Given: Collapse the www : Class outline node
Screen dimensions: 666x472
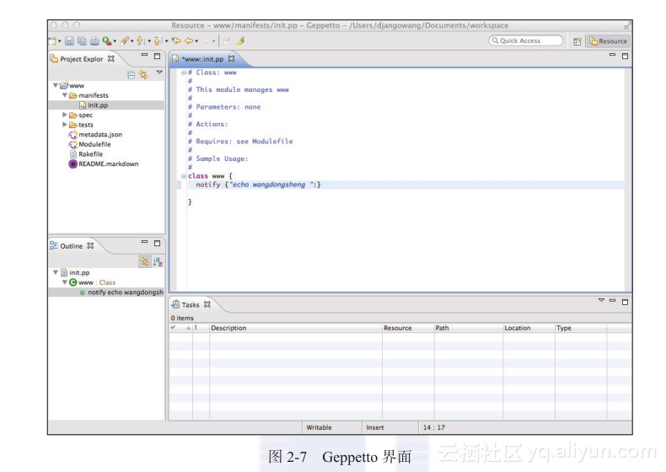Looking at the screenshot, I should coord(65,282).
